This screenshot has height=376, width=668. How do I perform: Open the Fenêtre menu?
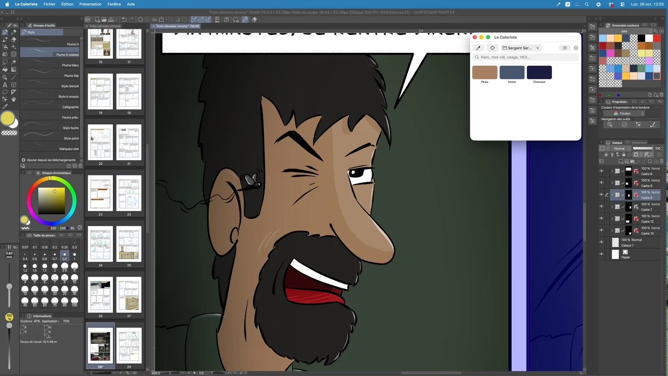(x=114, y=4)
